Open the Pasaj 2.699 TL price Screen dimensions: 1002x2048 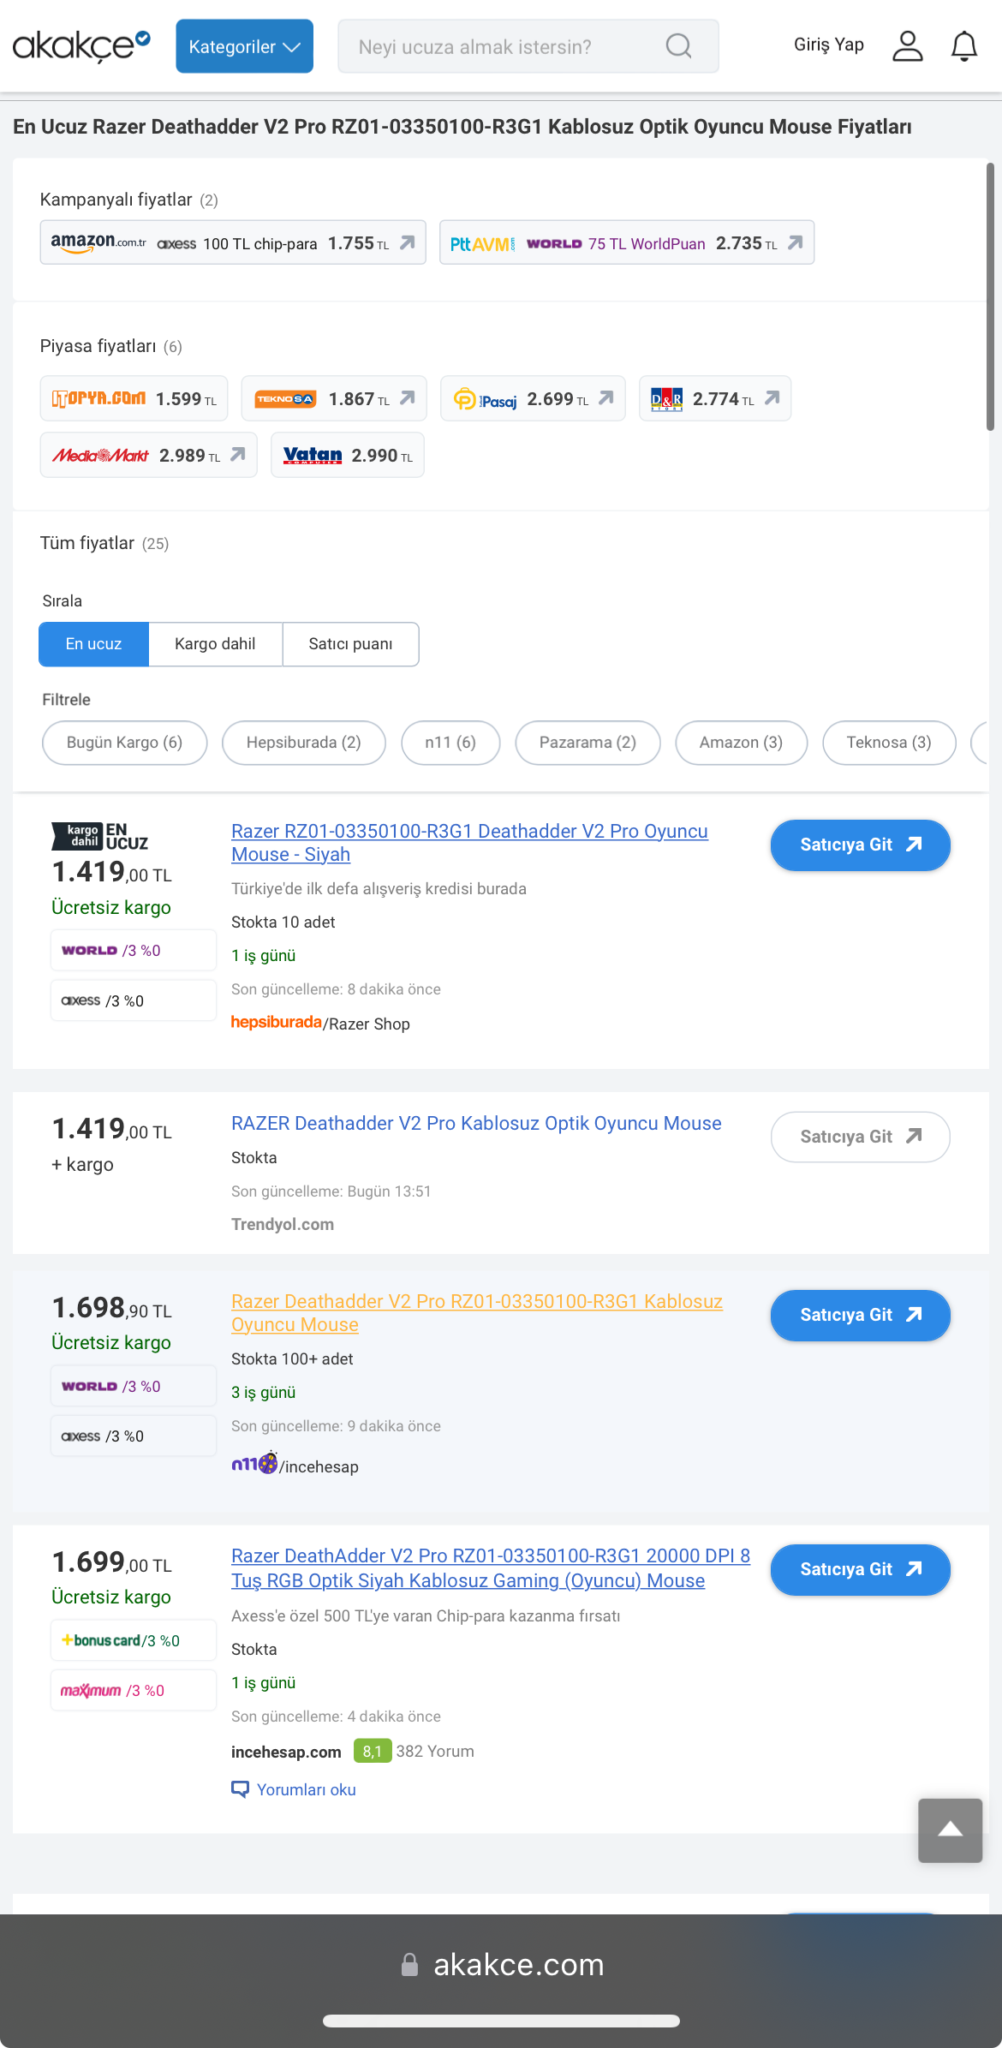click(x=533, y=399)
